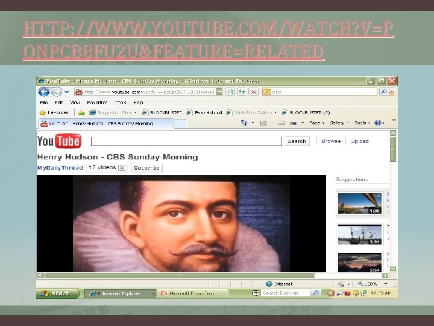Open the recent pages dropdown beside Forward

(x=66, y=92)
